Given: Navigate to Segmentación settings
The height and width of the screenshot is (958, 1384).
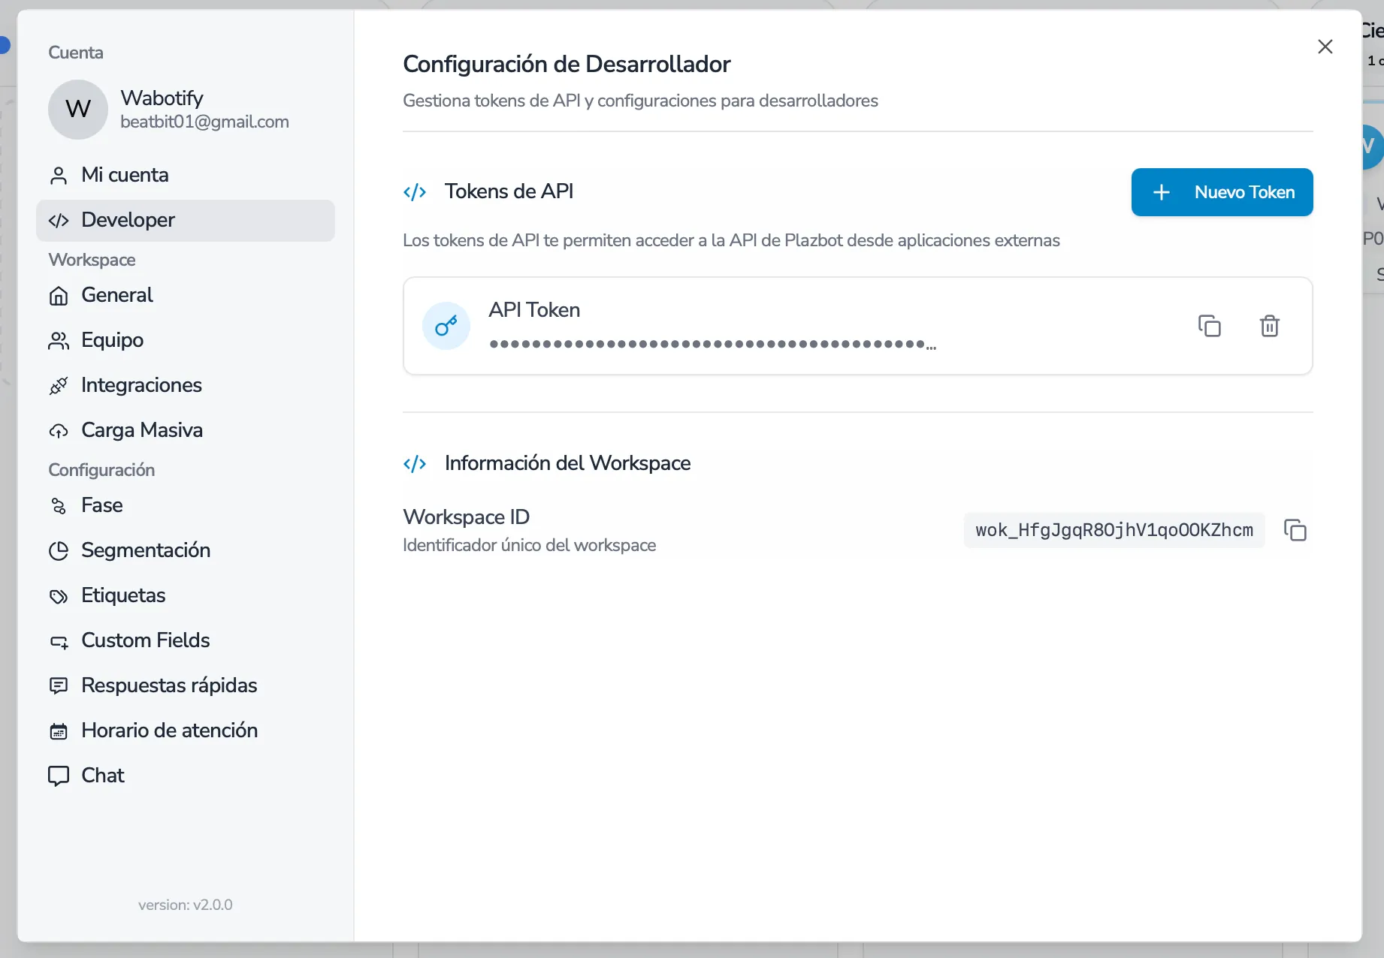Looking at the screenshot, I should pos(145,550).
